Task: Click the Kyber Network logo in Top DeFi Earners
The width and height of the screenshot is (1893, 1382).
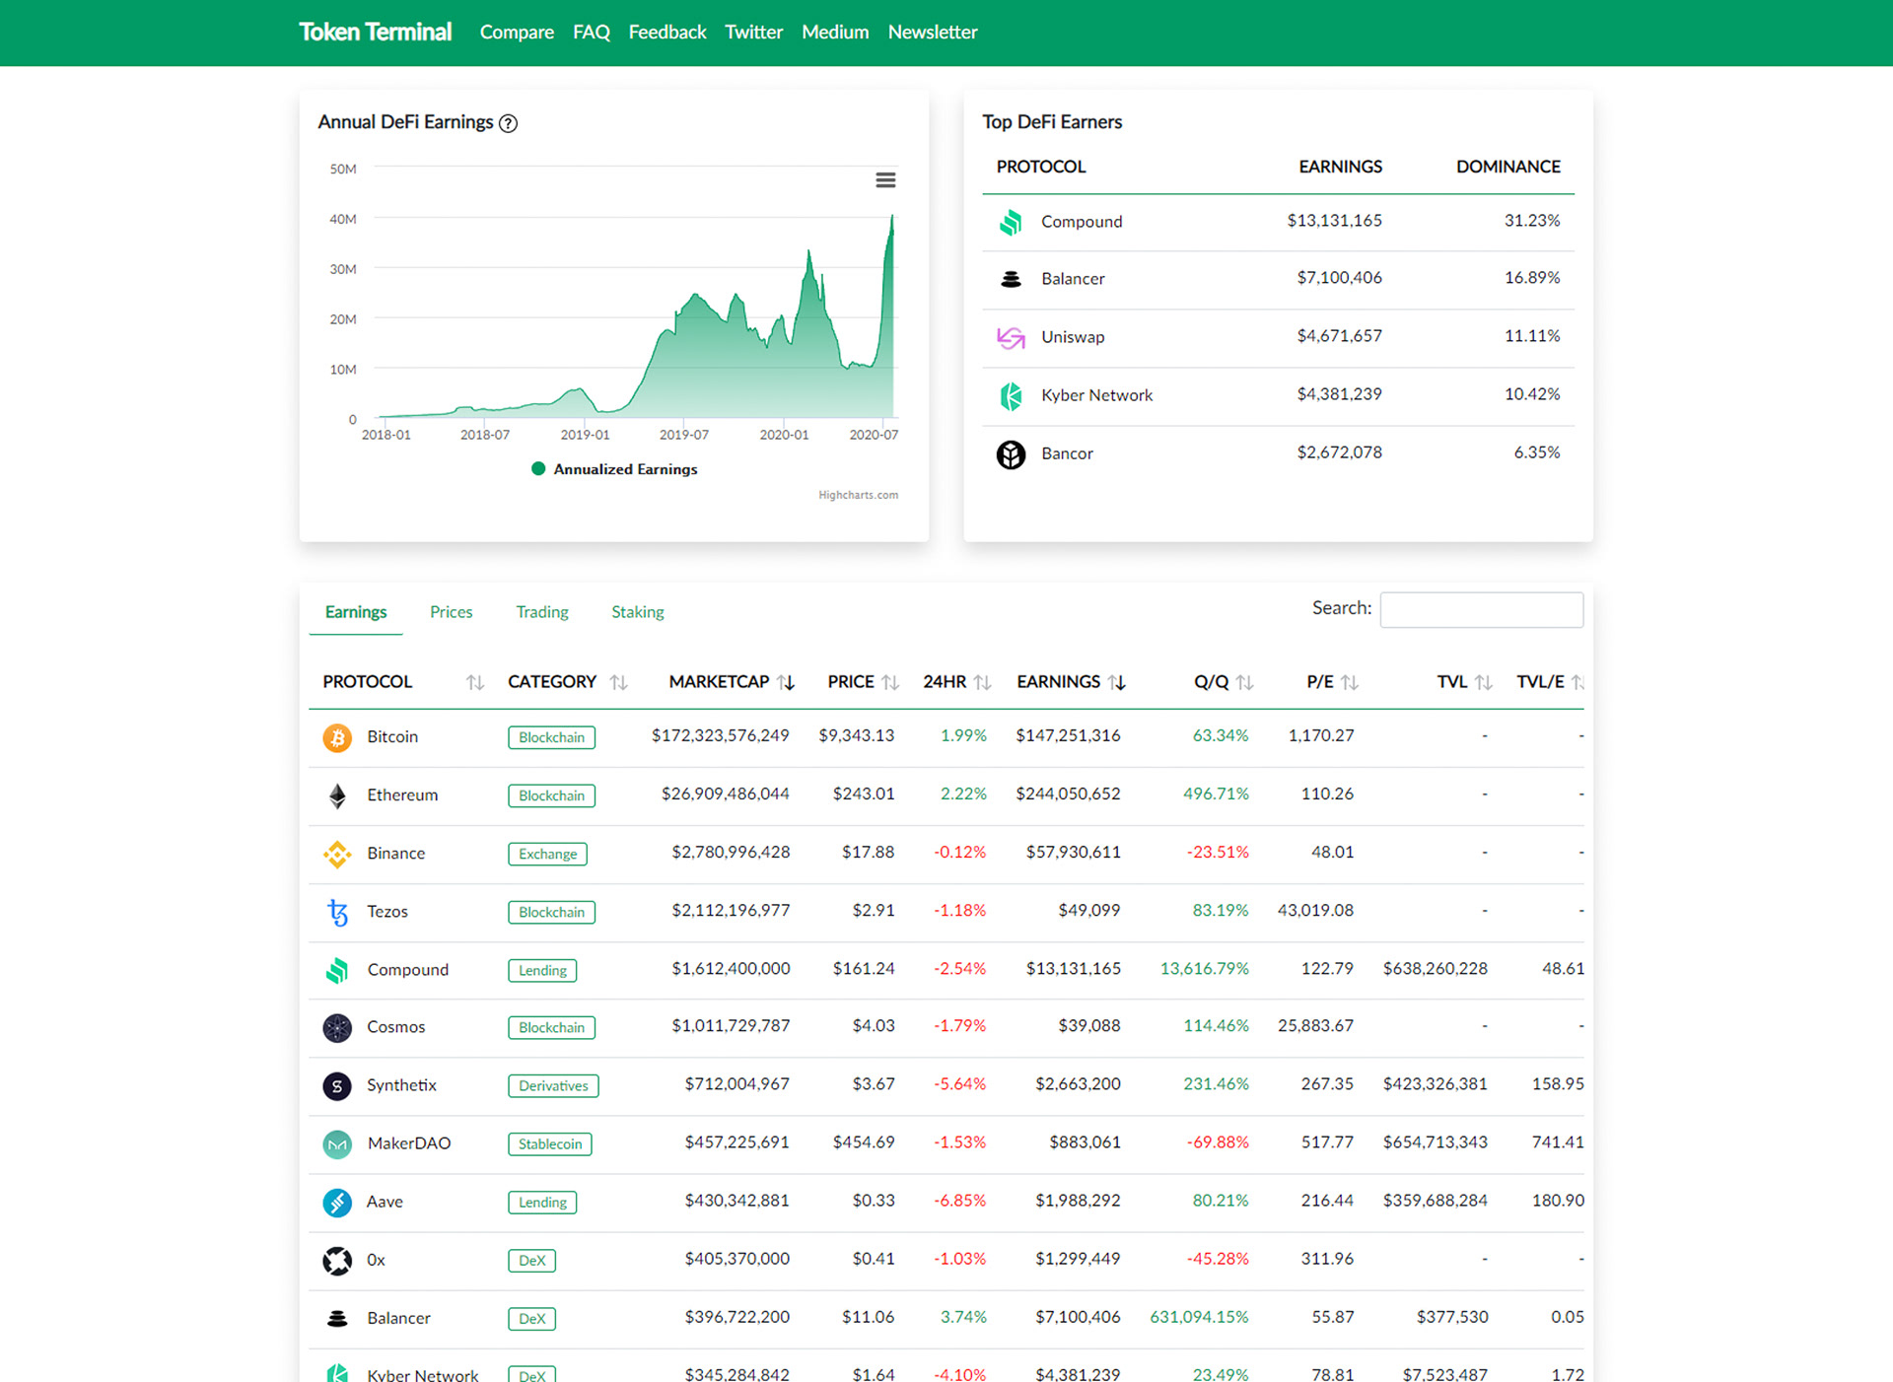Action: click(1011, 395)
